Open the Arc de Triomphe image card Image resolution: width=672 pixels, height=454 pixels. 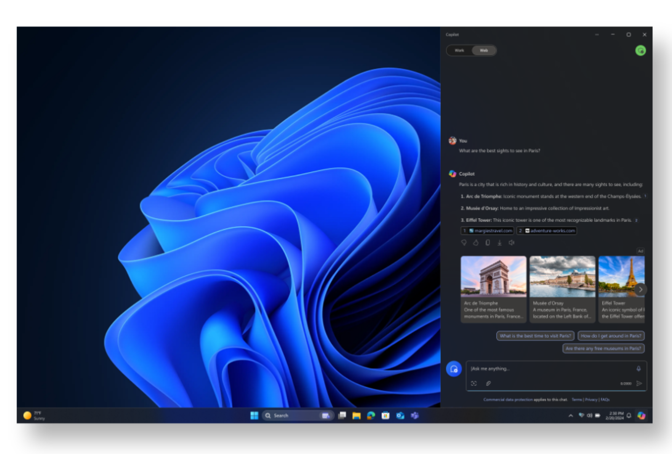[x=493, y=289]
